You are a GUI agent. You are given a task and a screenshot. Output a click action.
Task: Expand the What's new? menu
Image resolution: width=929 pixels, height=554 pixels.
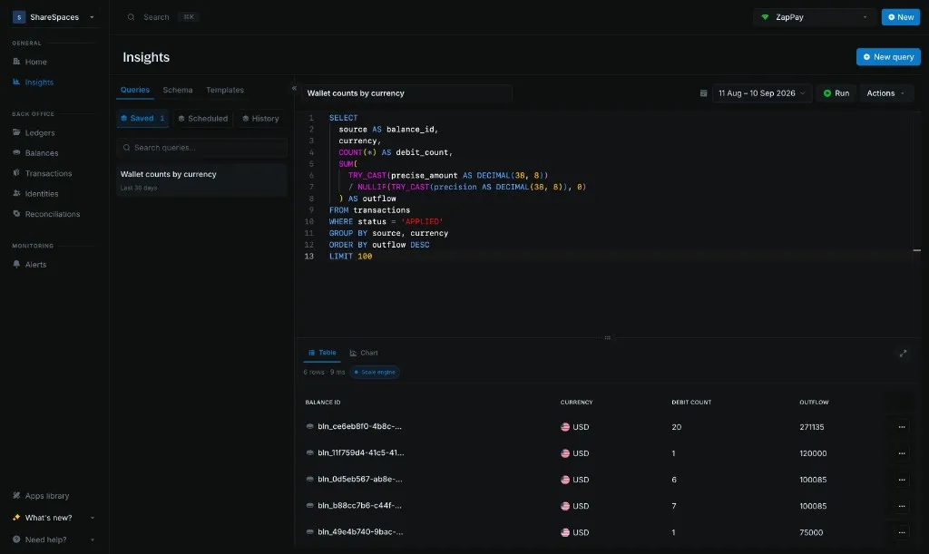tap(54, 518)
